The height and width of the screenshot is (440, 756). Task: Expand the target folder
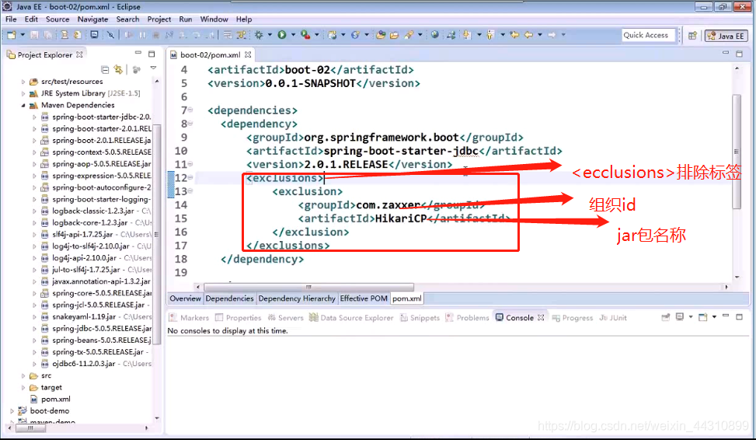[23, 387]
